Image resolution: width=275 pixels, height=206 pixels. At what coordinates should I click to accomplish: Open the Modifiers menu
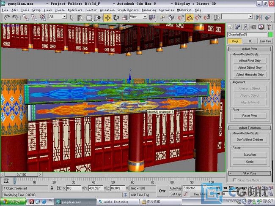pos(75,10)
